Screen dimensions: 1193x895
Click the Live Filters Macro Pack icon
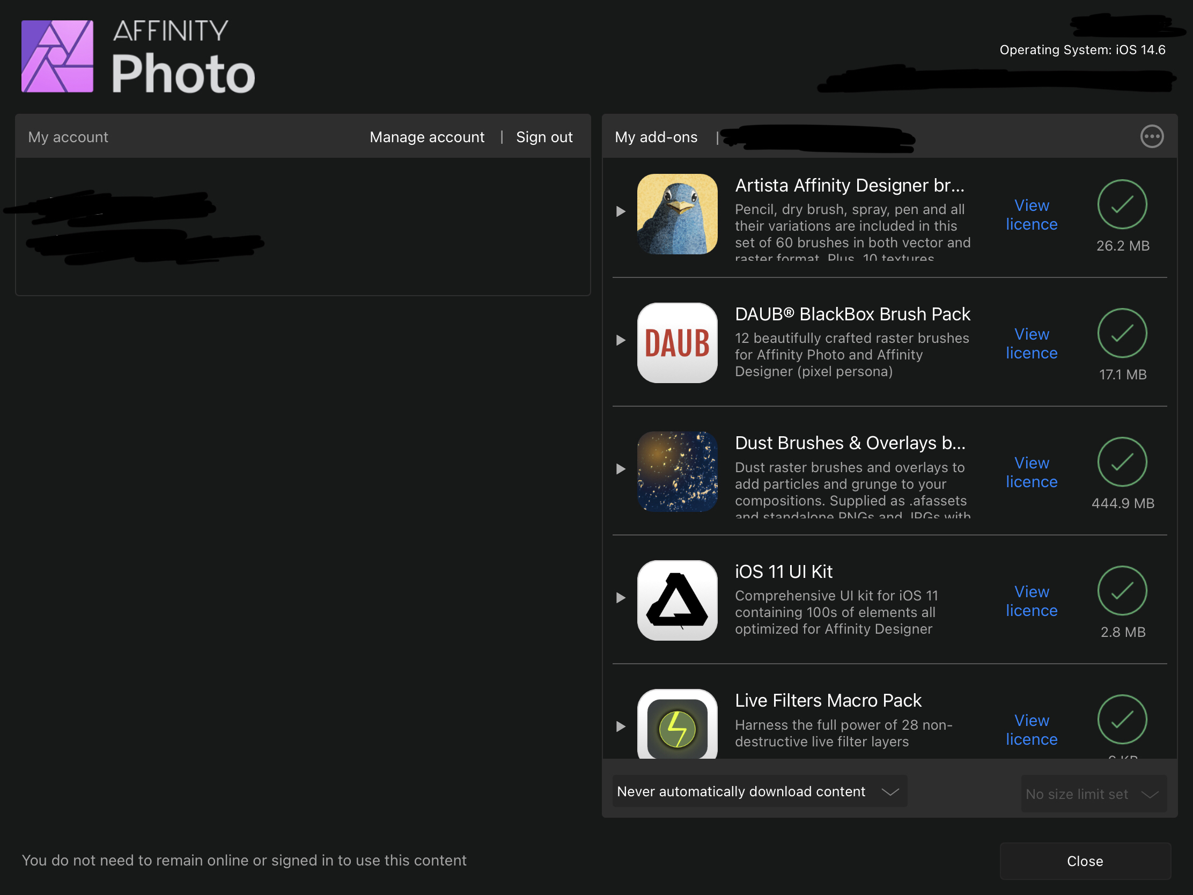[x=677, y=724]
